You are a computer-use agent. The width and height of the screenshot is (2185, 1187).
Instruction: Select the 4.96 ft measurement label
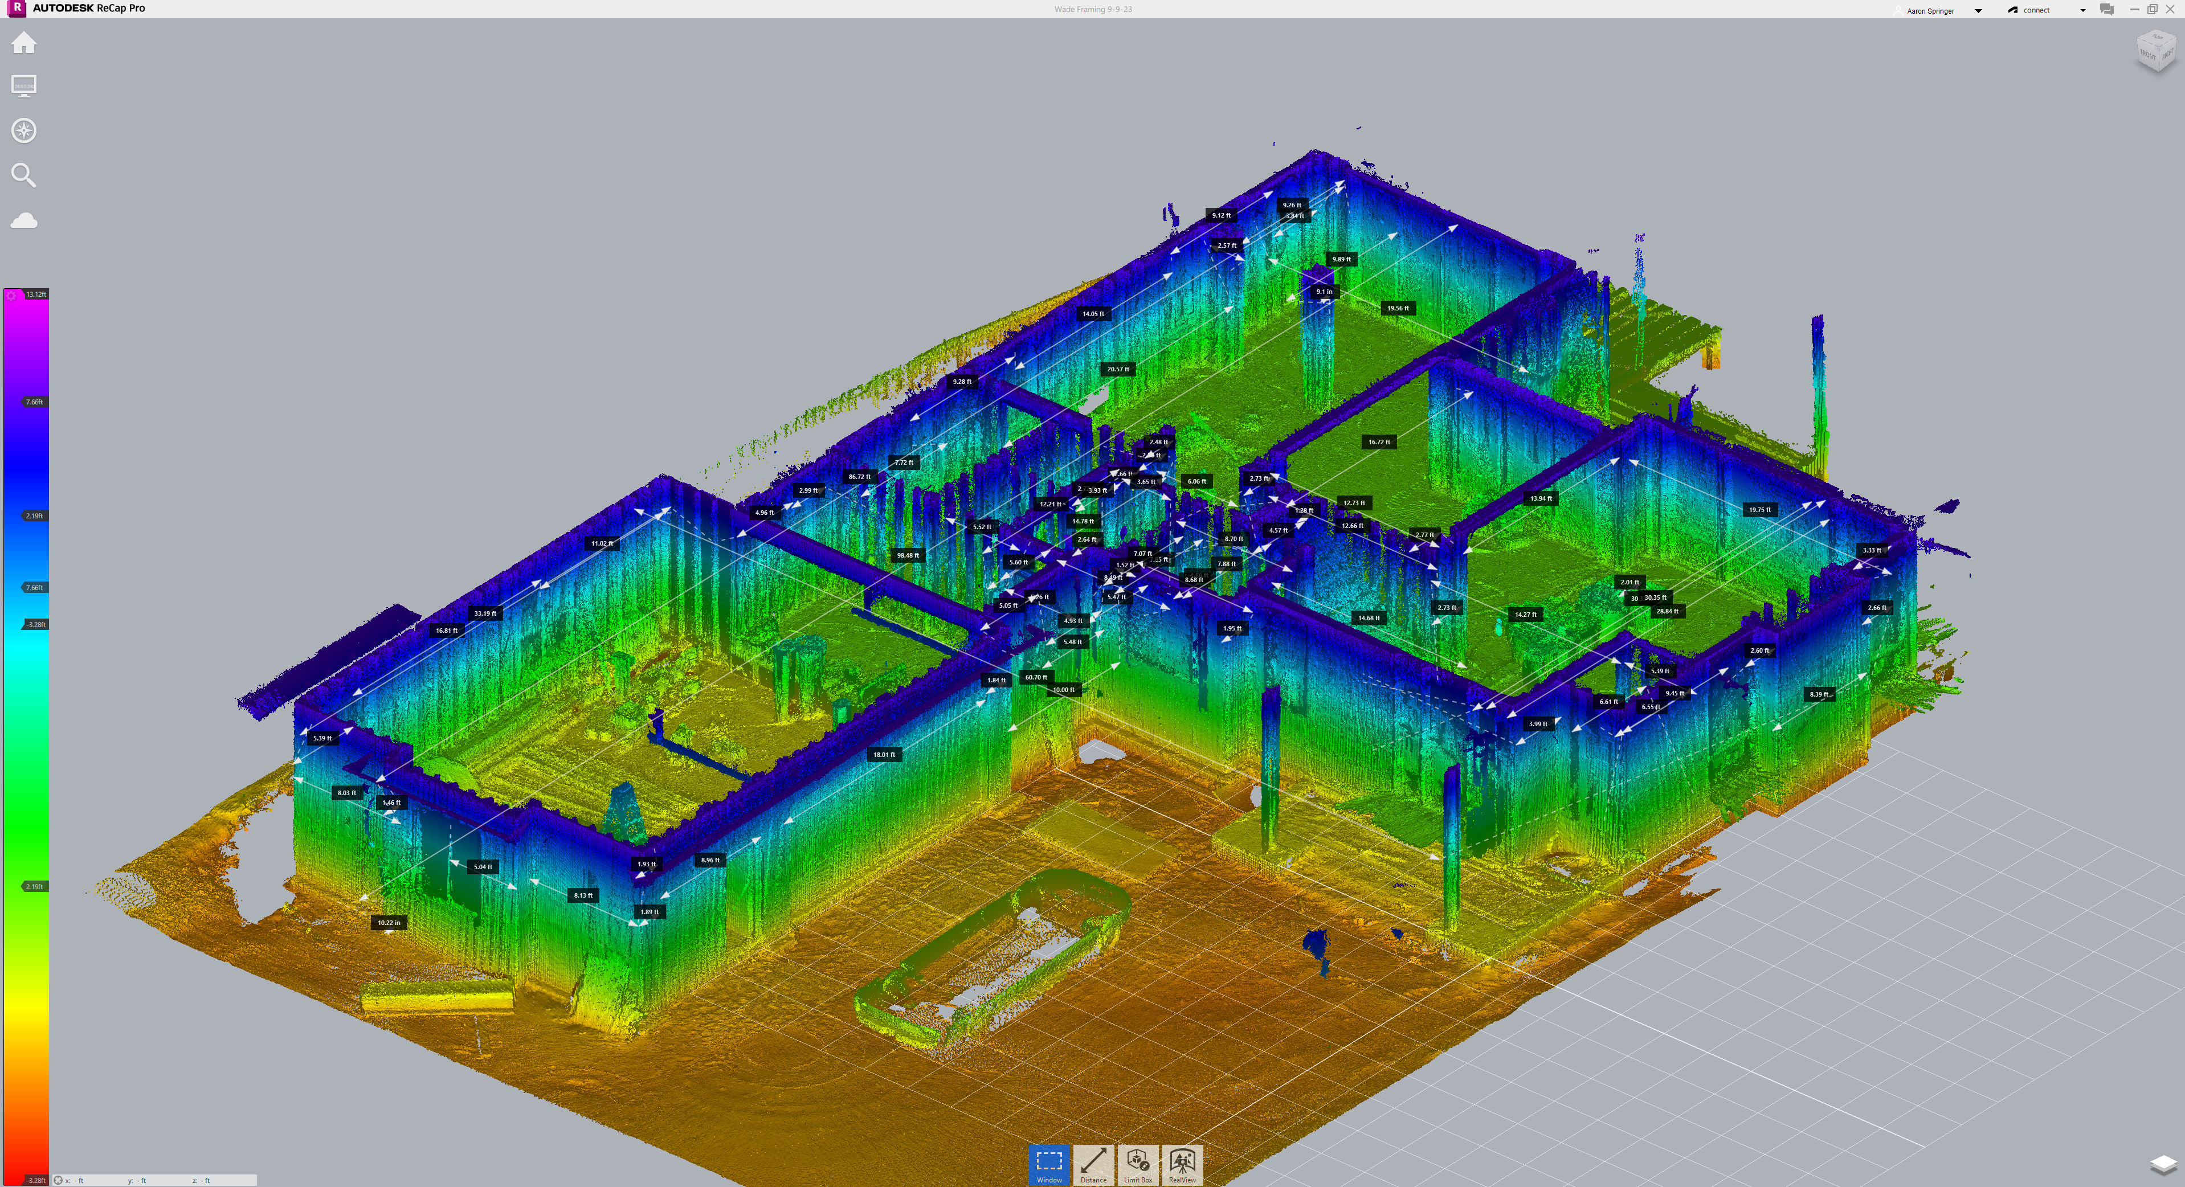tap(764, 512)
